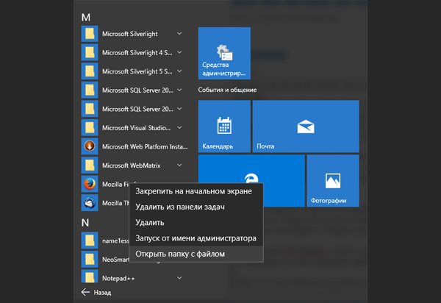Image resolution: width=441 pixels, height=303 pixels.
Task: Click the letter N section header
Action: tap(85, 222)
